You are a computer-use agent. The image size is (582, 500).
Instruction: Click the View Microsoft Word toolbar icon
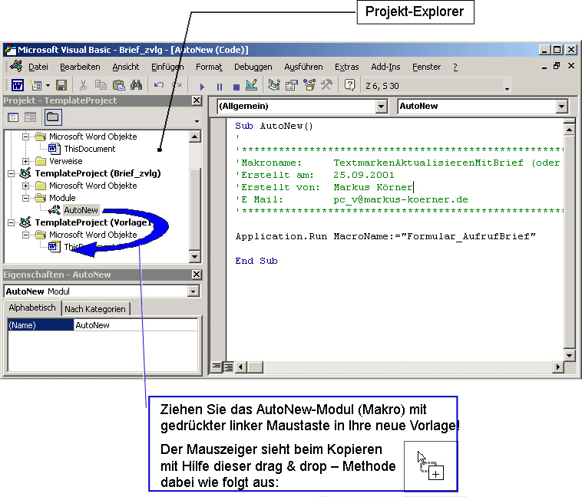pyautogui.click(x=16, y=85)
